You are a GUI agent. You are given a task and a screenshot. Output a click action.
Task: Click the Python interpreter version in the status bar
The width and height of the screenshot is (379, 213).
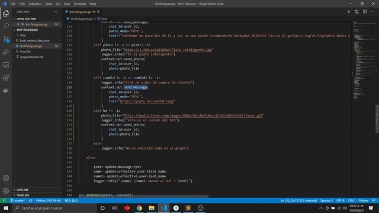point(49,201)
